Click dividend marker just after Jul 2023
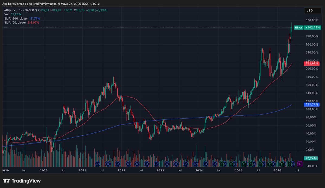This screenshot has width=325, height=188. click(x=185, y=164)
